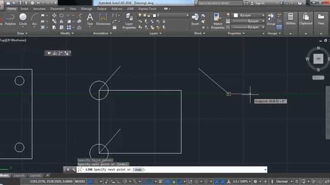Open the Home ribbon tab
This screenshot has width=330, height=185.
coord(12,9)
